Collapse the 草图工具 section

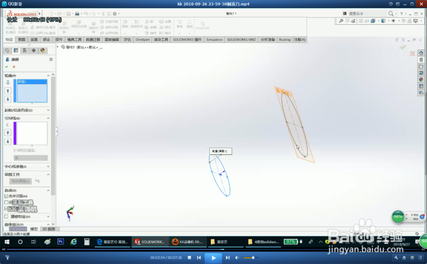click(48, 174)
